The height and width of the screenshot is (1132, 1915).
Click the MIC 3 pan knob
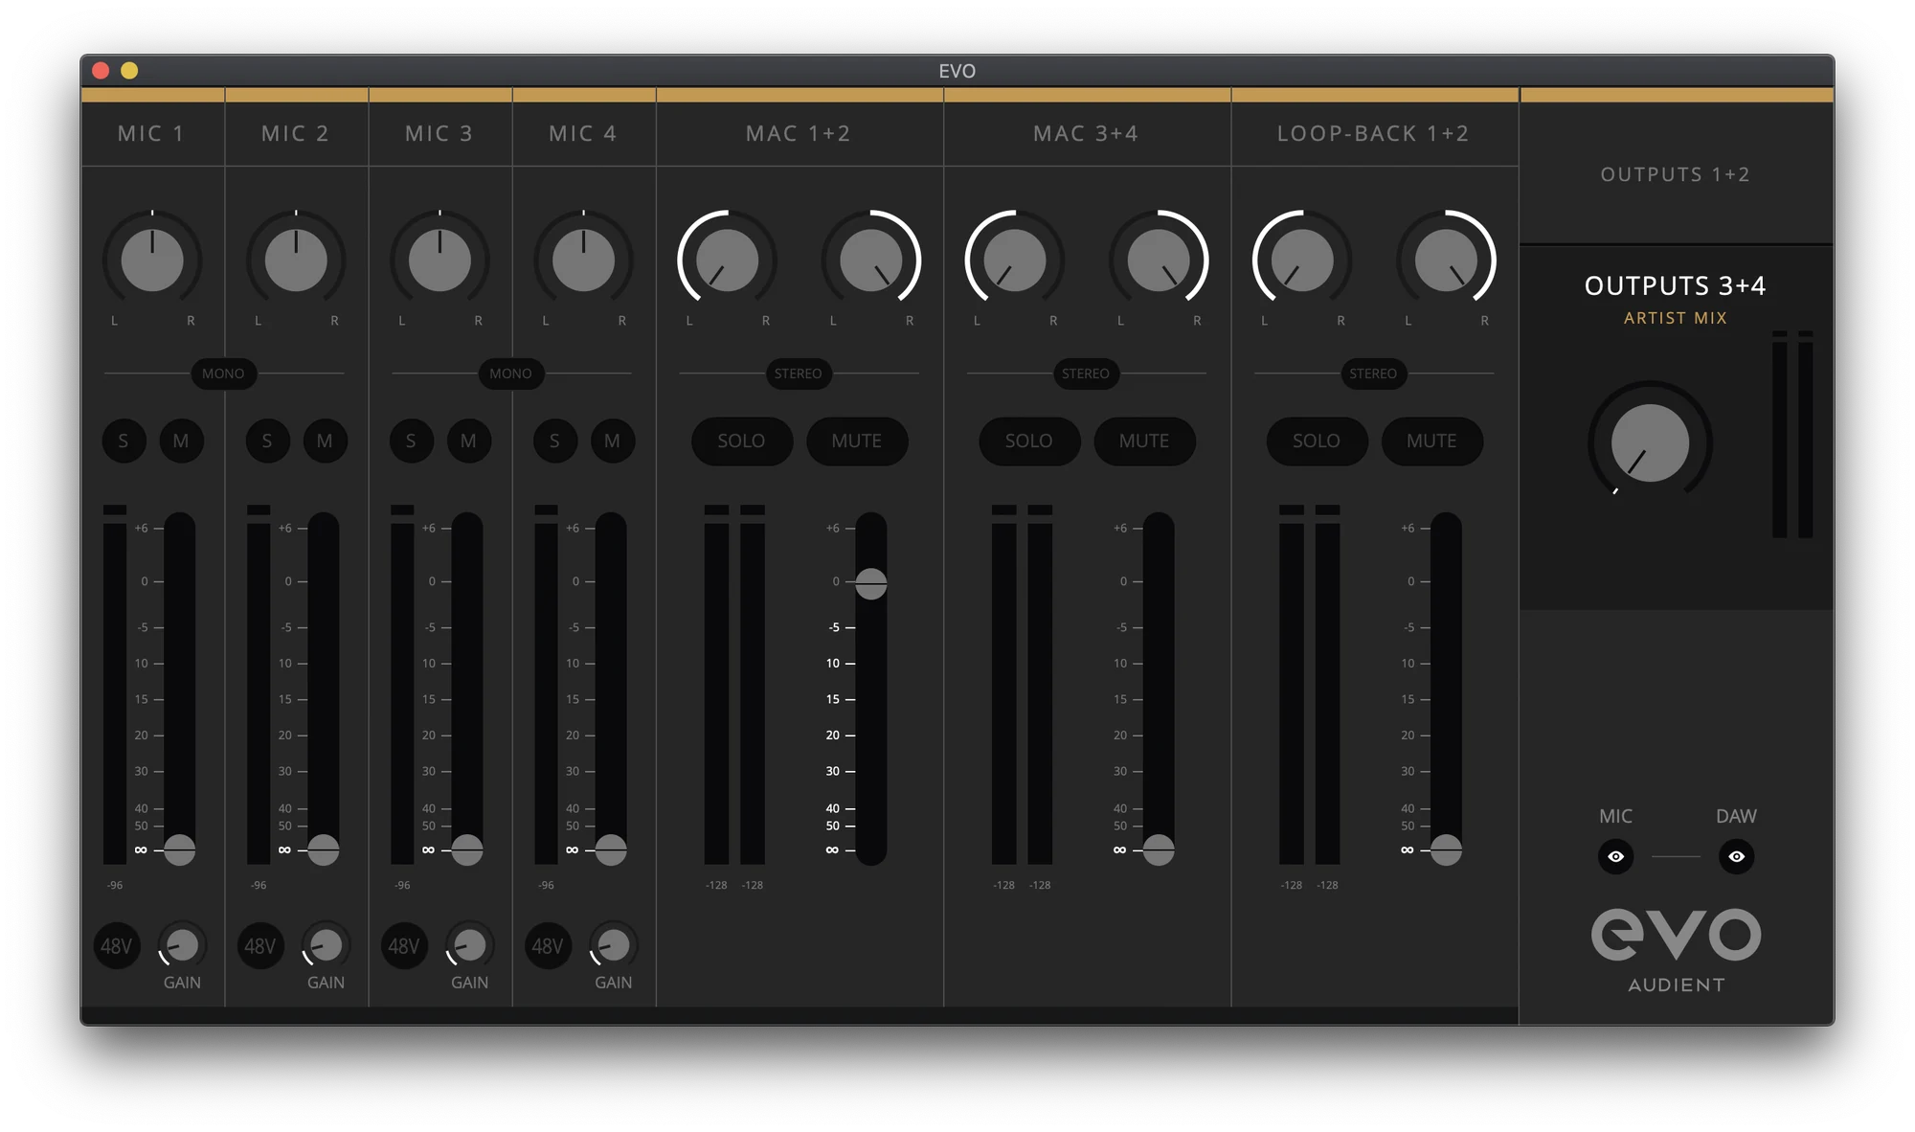coord(439,260)
